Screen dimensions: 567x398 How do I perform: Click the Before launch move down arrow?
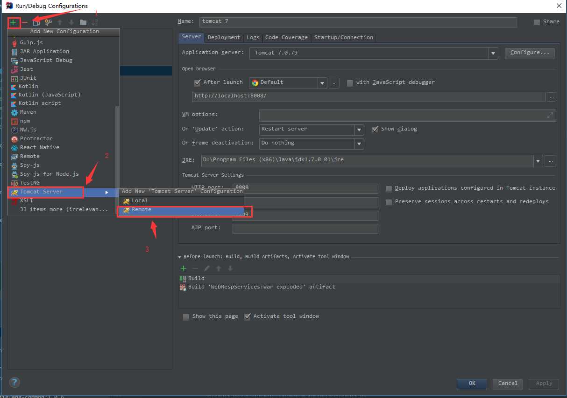point(230,268)
